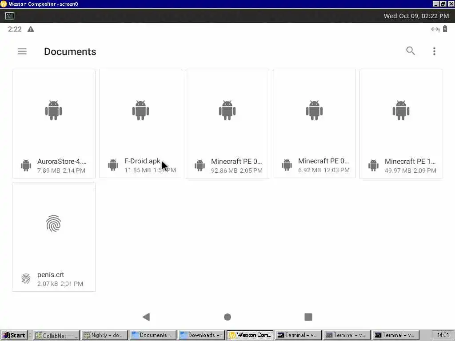This screenshot has width=455, height=341.
Task: Tap the Android back navigation button
Action: [x=146, y=317]
